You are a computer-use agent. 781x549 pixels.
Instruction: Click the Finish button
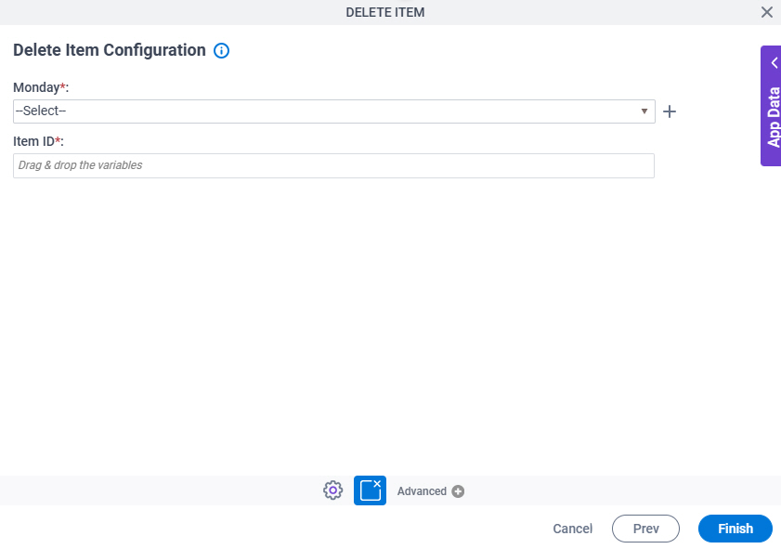(x=735, y=529)
